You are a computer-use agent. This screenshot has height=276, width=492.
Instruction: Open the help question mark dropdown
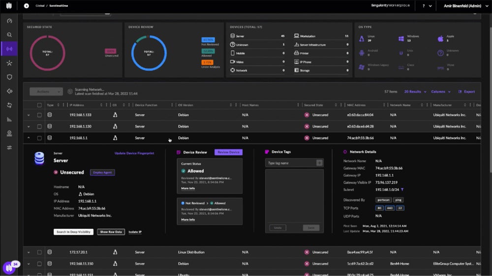tap(427, 5)
